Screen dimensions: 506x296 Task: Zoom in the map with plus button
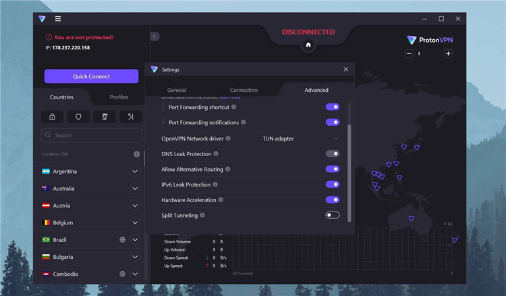pos(448,53)
